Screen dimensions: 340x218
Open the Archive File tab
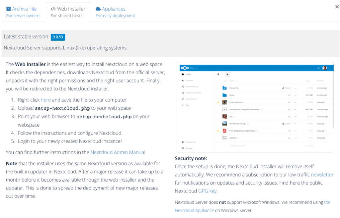[x=23, y=12]
